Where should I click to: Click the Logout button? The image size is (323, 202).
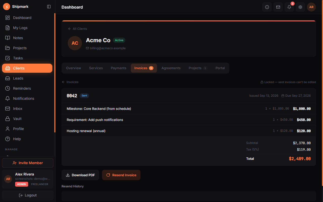tap(28, 195)
